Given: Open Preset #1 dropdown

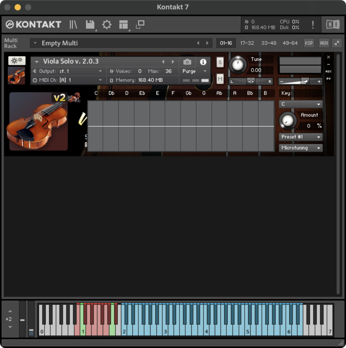Looking at the screenshot, I should [301, 137].
